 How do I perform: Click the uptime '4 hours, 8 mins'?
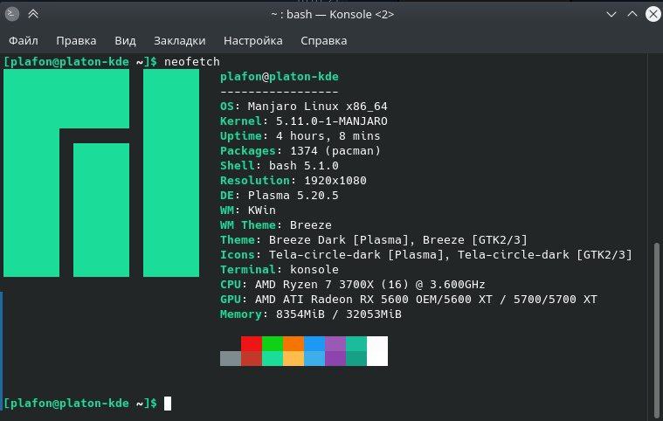click(328, 136)
